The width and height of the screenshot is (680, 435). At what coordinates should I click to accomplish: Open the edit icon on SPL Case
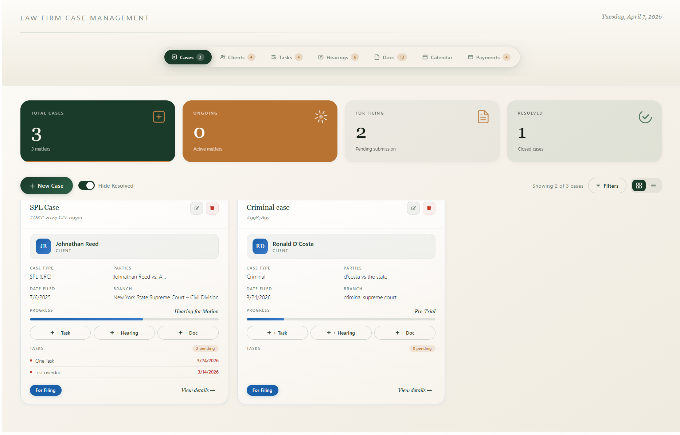point(196,208)
